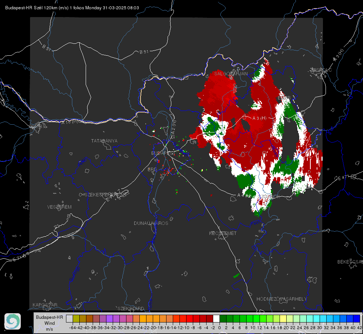Screen dimensions: 363x334
Task: Select the SZOLNOK city label
Action: (x=269, y=197)
